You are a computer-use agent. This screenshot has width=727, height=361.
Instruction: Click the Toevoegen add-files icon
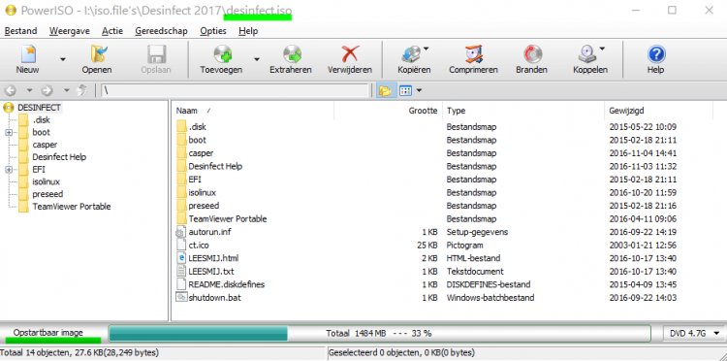point(223,54)
